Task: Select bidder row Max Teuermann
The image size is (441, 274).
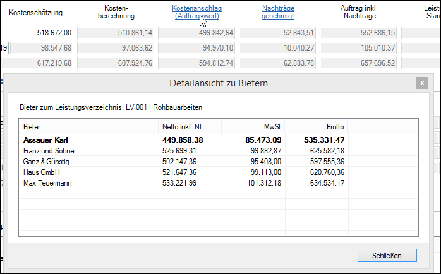Action: tap(218, 183)
